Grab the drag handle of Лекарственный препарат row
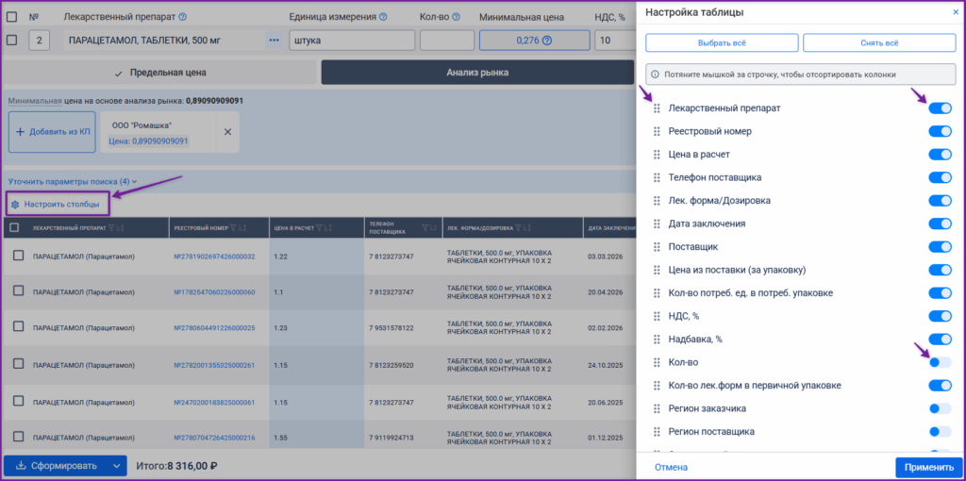Viewport: 966px width, 481px height. (x=657, y=108)
